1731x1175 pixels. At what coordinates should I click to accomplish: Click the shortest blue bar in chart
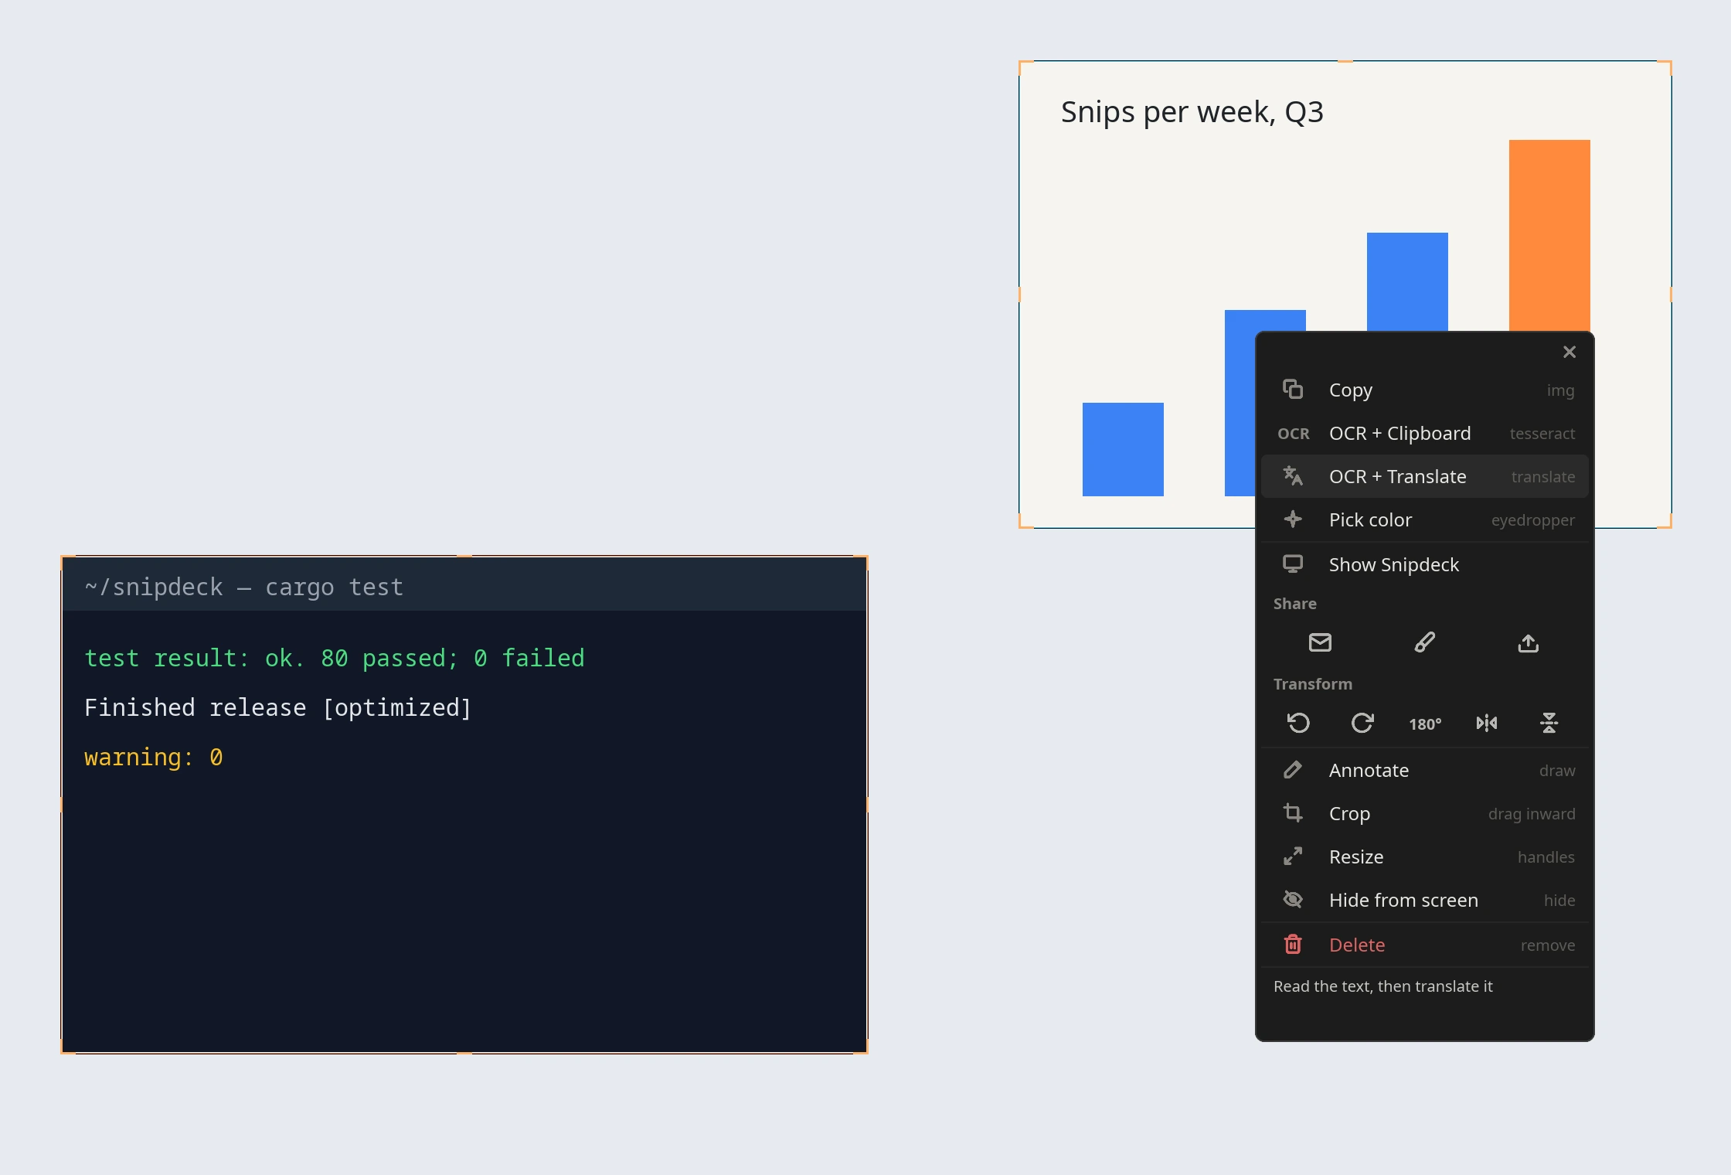click(x=1123, y=449)
